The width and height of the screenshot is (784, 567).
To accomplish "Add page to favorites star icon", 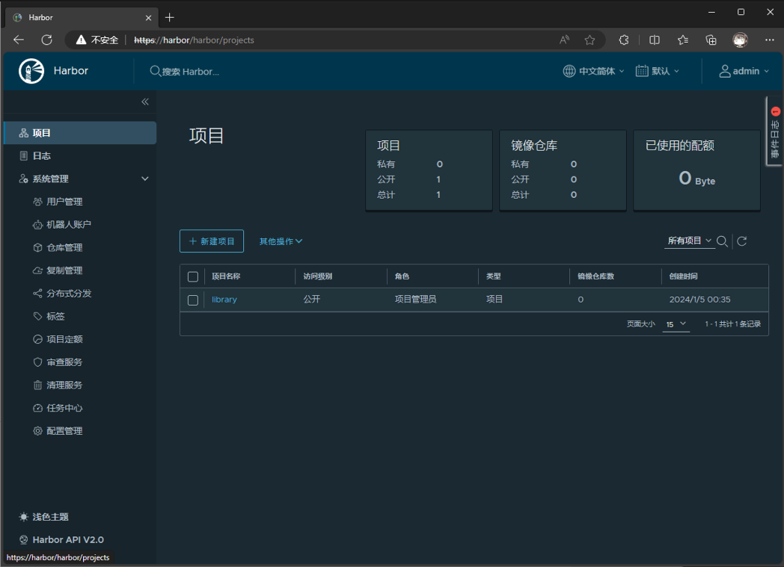I will click(x=590, y=40).
